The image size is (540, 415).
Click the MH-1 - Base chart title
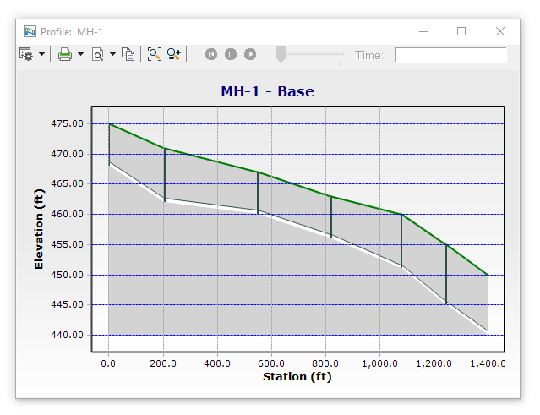(267, 91)
